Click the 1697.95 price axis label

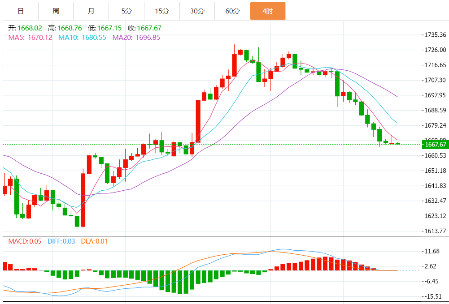pyautogui.click(x=435, y=95)
